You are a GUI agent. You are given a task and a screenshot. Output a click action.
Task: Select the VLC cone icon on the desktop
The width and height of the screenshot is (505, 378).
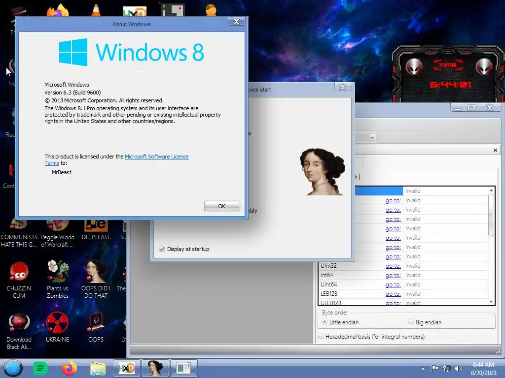tap(96, 10)
